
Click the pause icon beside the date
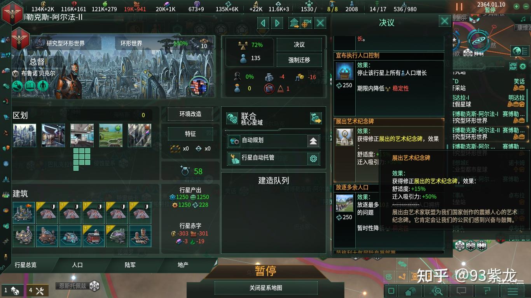(x=459, y=7)
